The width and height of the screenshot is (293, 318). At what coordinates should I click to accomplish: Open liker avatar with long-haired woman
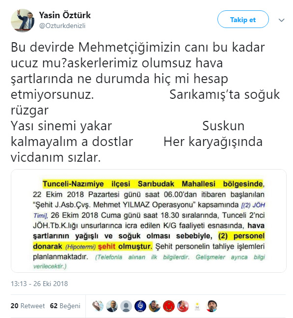click(98, 306)
